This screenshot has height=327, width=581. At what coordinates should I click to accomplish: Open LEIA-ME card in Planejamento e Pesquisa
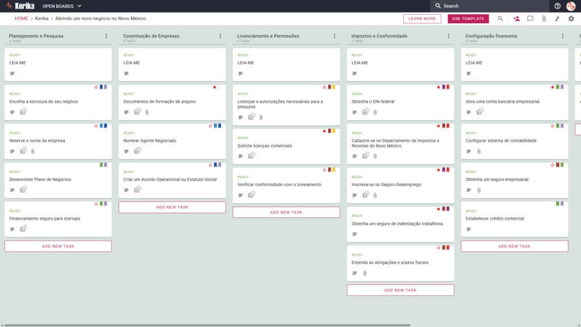[x=58, y=65]
